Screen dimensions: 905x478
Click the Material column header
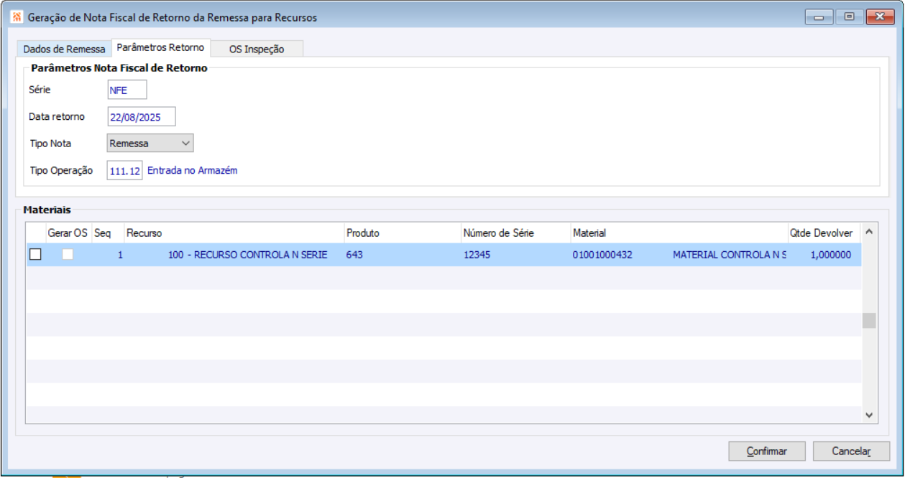(679, 233)
